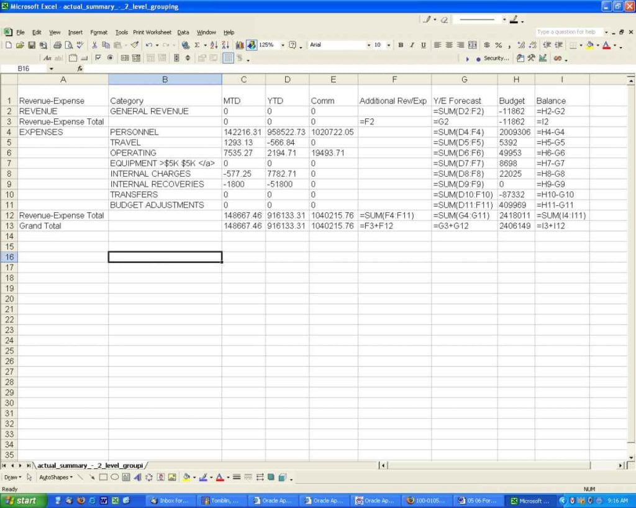636x508 pixels.
Task: Click the Open file folder icon
Action: [x=19, y=45]
